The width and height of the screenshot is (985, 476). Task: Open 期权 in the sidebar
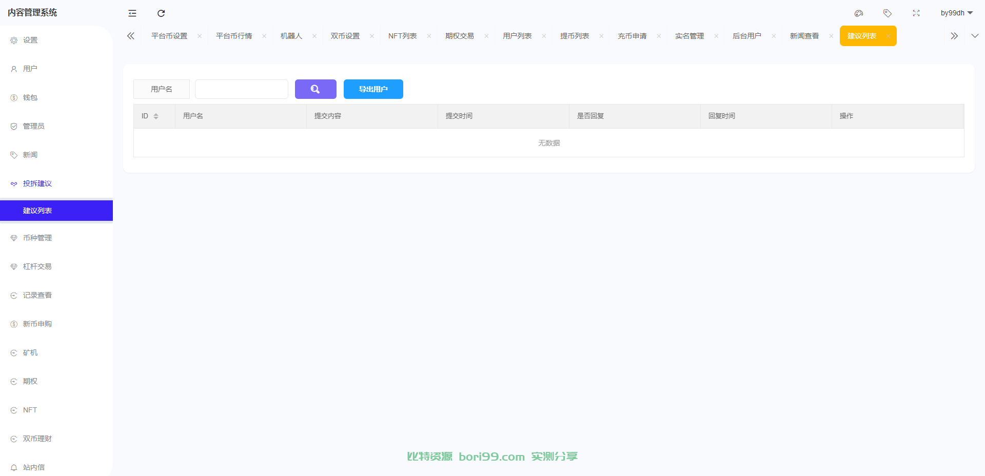pyautogui.click(x=56, y=381)
